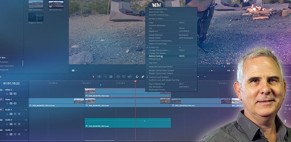The image size is (291, 142).
Task: Choose New Compound Clip from context menu
Action: coord(171,9)
